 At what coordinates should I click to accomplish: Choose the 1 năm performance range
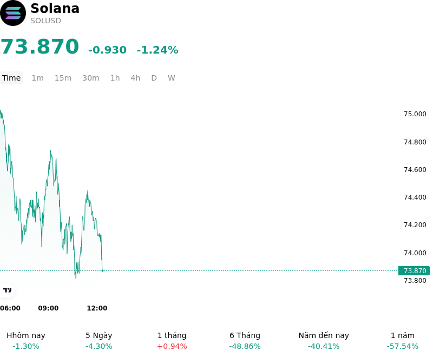click(403, 341)
